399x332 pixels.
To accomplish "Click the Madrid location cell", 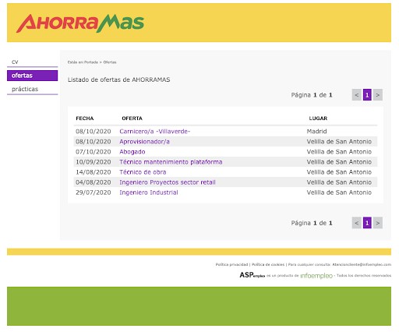I will [316, 132].
